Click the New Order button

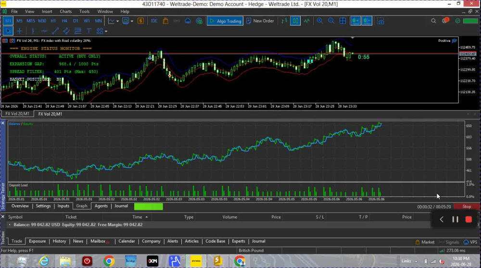260,21
